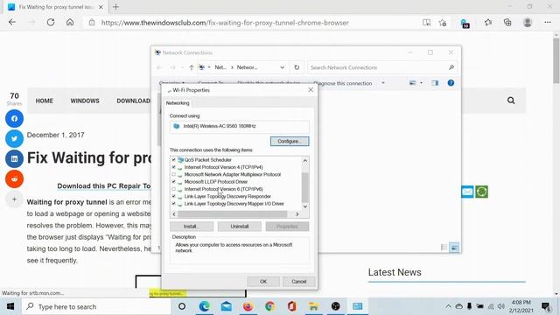560x315 pixels.
Task: Click Uninstall button
Action: pos(239,227)
